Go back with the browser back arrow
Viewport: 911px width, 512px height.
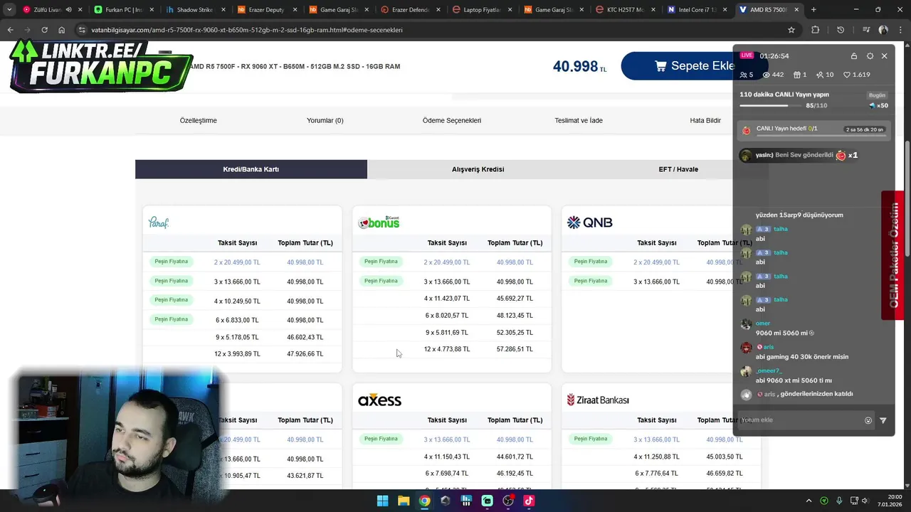point(10,30)
